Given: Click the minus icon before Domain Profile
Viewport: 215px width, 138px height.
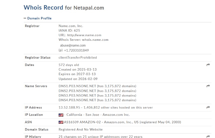Looking at the screenshot, I should pyautogui.click(x=25, y=18).
